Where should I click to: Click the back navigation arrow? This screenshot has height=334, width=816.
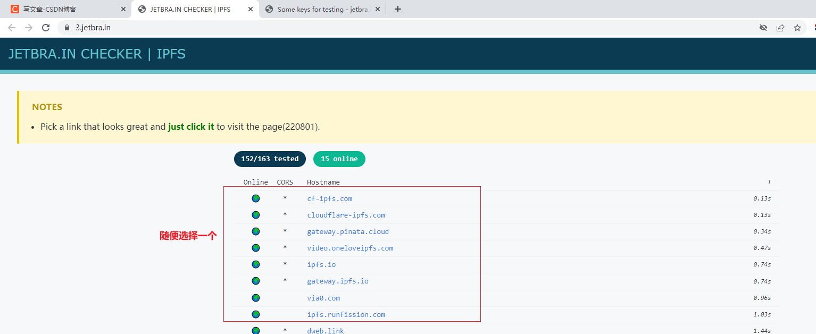click(x=12, y=27)
